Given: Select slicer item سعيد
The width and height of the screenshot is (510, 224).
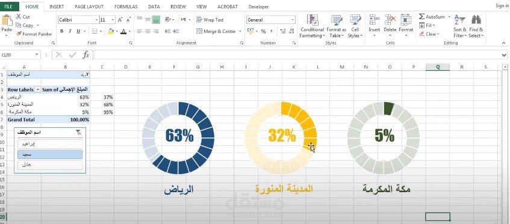Looking at the screenshot, I should pos(50,154).
